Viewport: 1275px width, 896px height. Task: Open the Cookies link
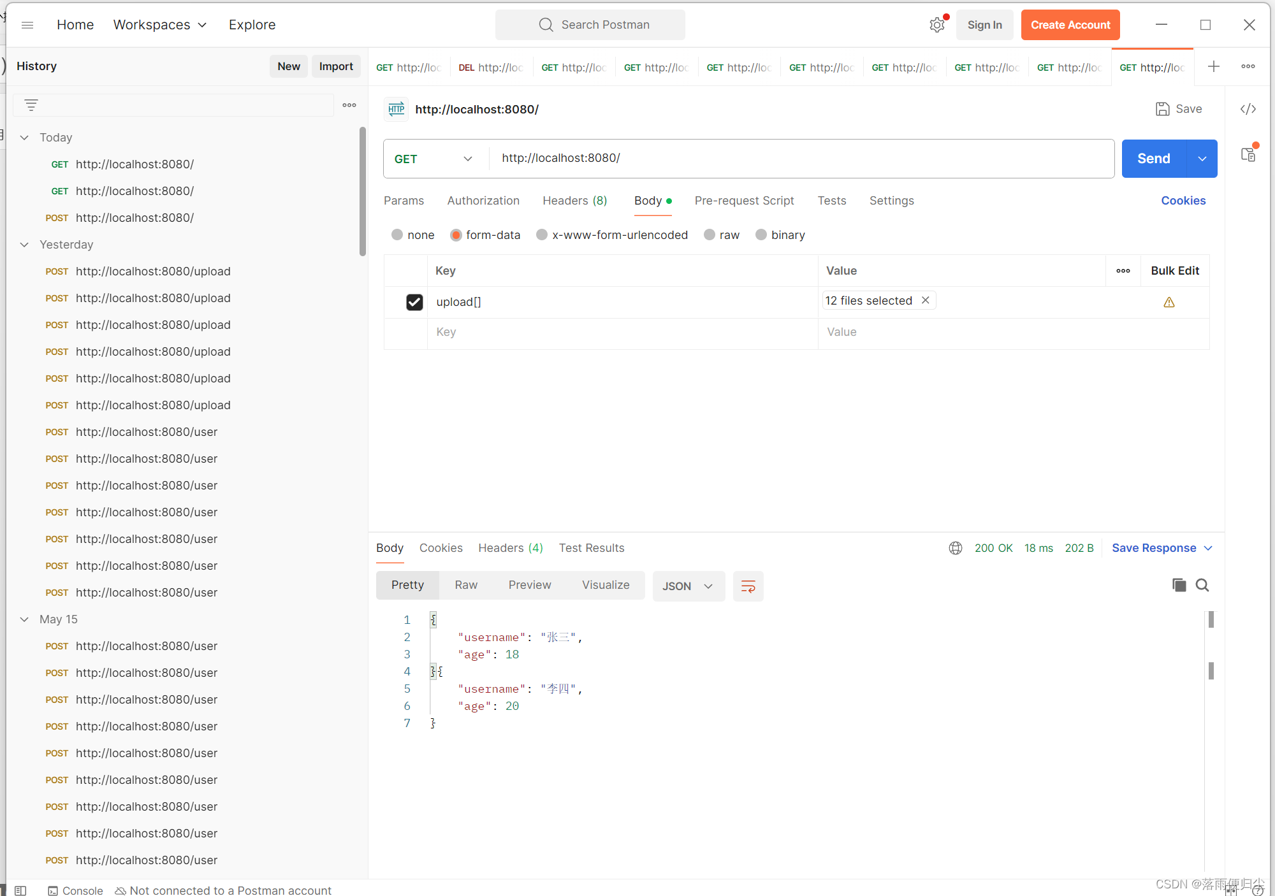pyautogui.click(x=1183, y=201)
